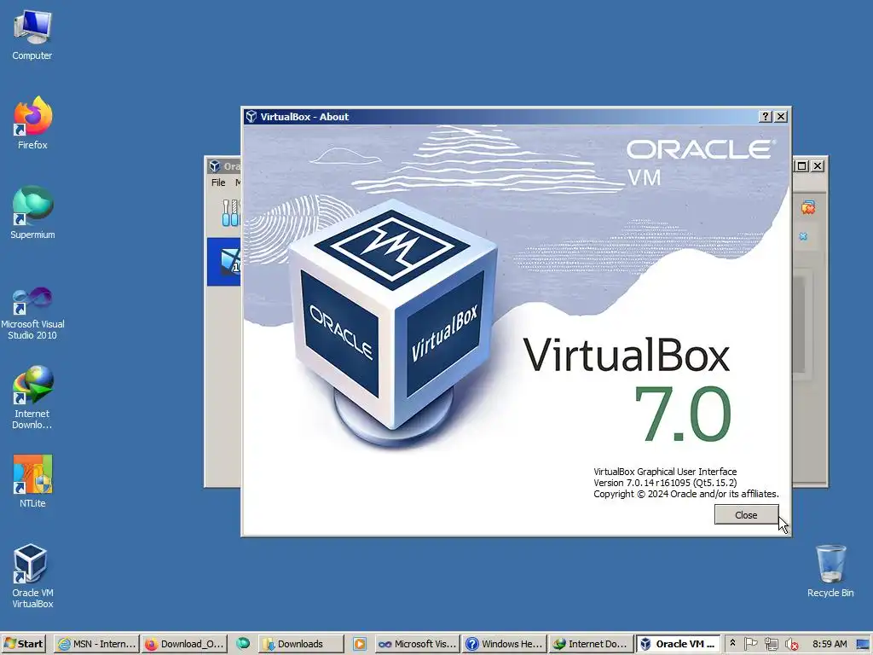Viewport: 873px width, 655px height.
Task: Click the version text 7.0.14 r161095
Action: [665, 483]
